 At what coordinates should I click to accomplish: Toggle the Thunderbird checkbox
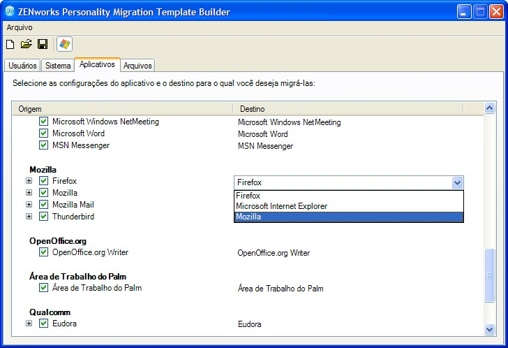point(44,217)
